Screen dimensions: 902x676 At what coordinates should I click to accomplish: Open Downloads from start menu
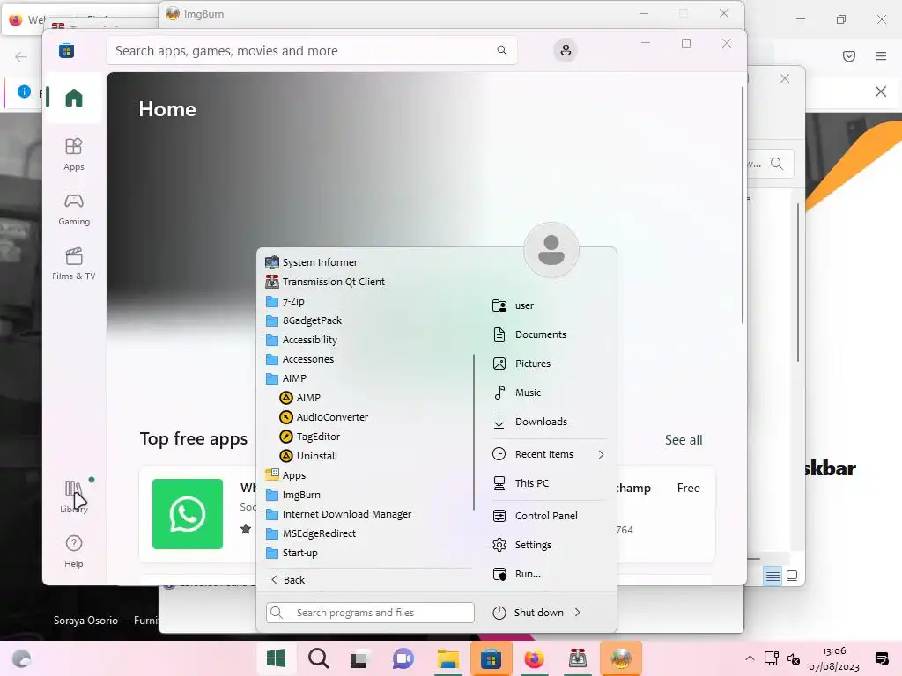coord(529,422)
